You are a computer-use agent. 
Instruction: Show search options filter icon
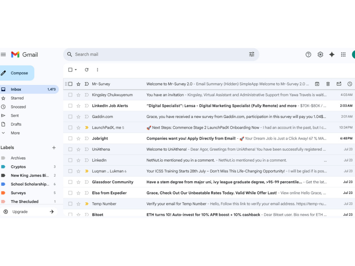pos(252,54)
